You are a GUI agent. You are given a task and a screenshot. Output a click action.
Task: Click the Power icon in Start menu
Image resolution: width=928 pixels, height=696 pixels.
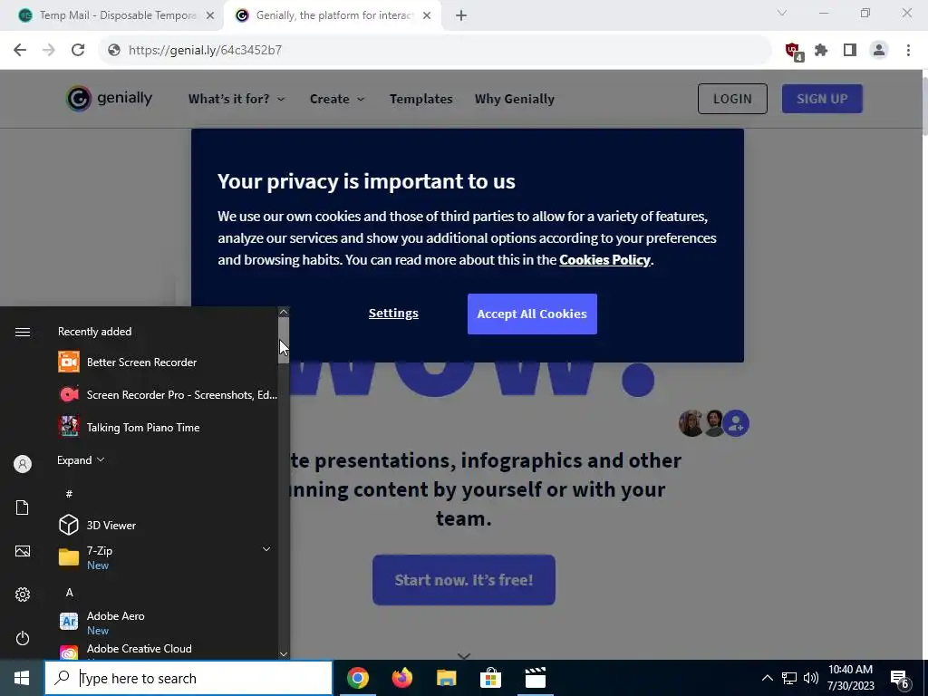23,638
